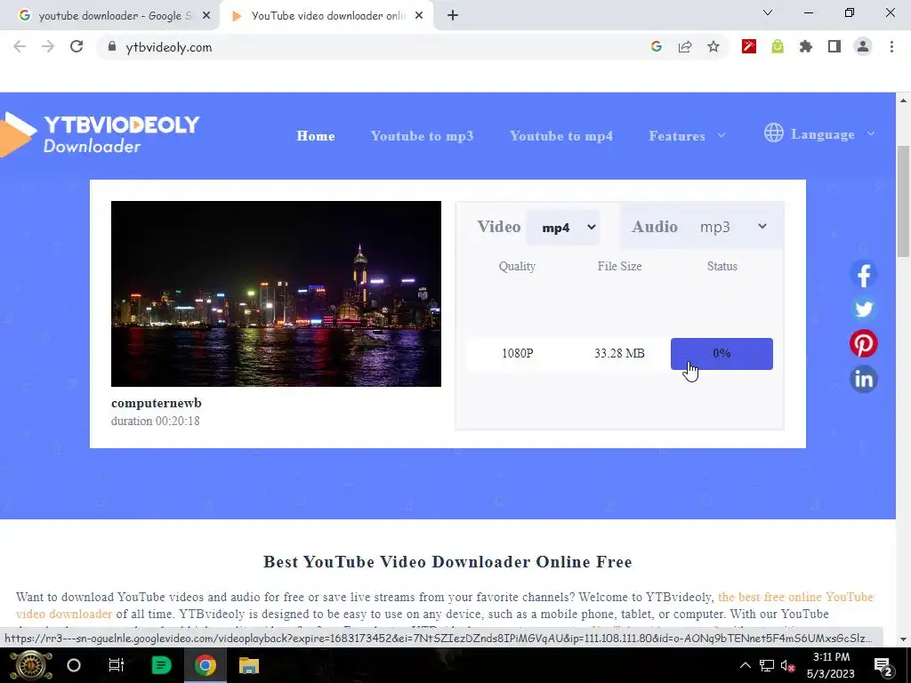This screenshot has height=683, width=911.
Task: Select the YouTube video downloader tab
Action: pos(327,16)
